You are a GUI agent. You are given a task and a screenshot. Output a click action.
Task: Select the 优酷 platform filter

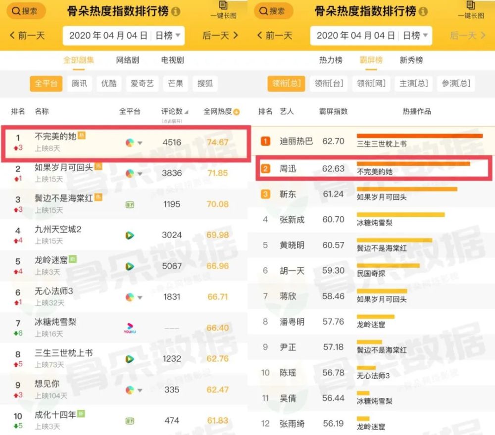[x=109, y=84]
